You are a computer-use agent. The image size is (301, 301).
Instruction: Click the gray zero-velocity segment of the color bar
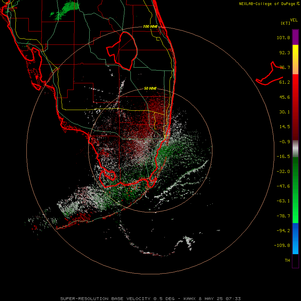tap(295, 149)
